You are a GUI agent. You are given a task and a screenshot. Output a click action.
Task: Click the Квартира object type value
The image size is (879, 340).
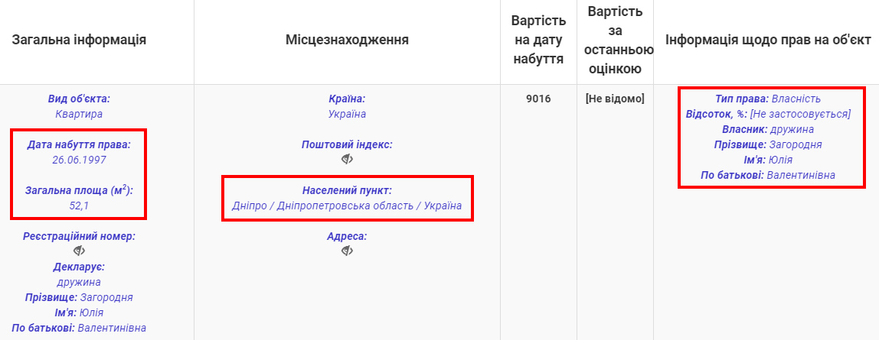tap(79, 114)
